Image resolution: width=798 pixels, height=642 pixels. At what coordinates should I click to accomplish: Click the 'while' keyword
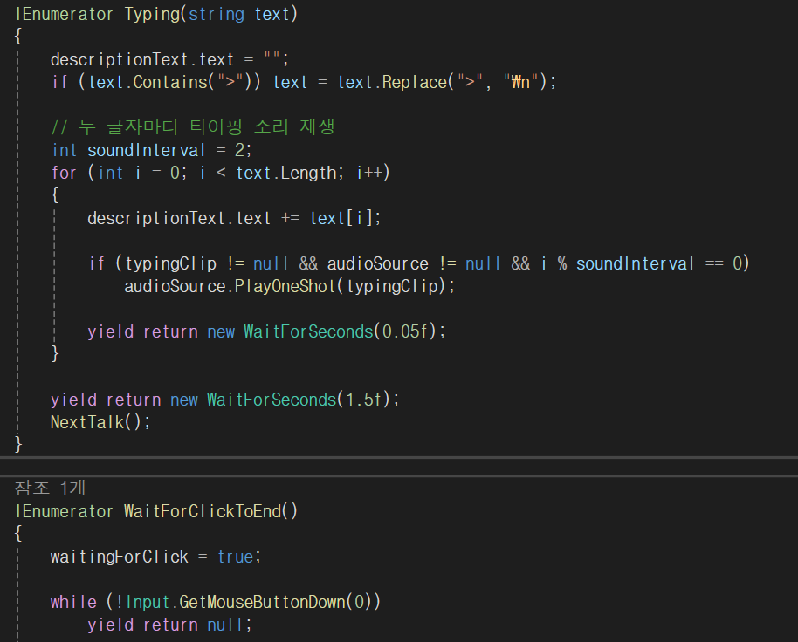pos(73,602)
